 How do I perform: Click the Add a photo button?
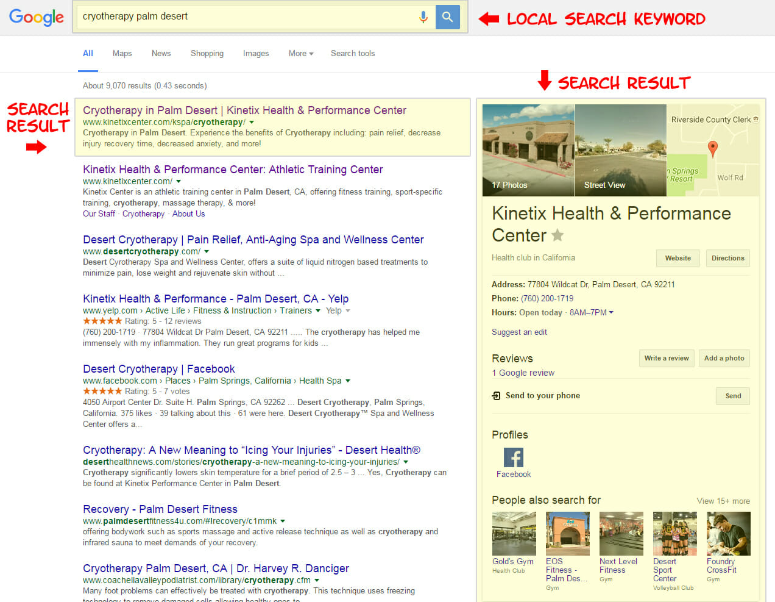[x=724, y=359]
